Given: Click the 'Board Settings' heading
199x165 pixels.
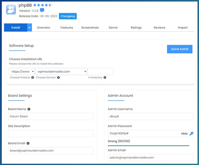Looking at the screenshot, I should (20, 95).
